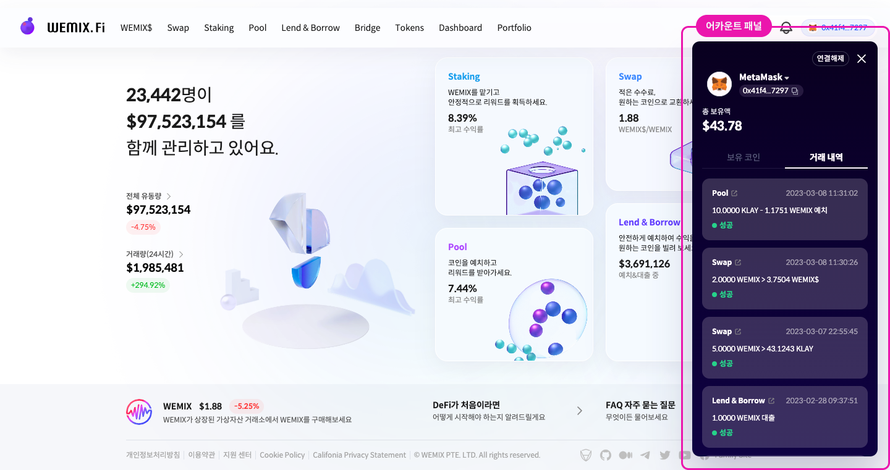The width and height of the screenshot is (890, 470).
Task: Expand the MetaMask wallet dropdown
Action: point(787,78)
